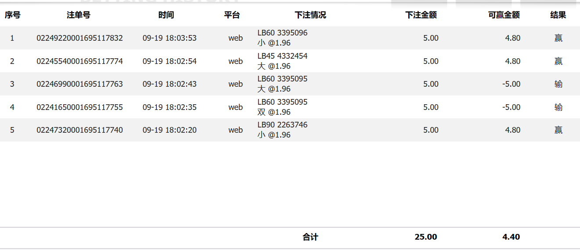Select bet detail LB90 2263746
Viewport: 580px width, 251px height.
pos(282,125)
